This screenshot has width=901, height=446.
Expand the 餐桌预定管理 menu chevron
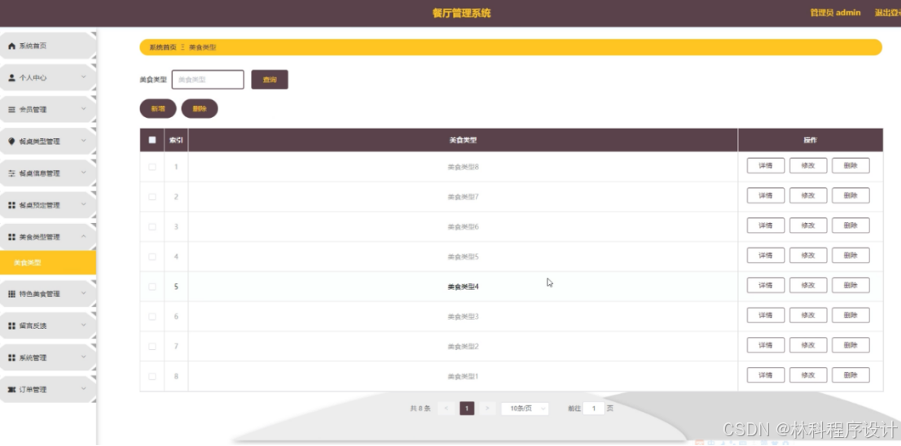[x=83, y=204]
